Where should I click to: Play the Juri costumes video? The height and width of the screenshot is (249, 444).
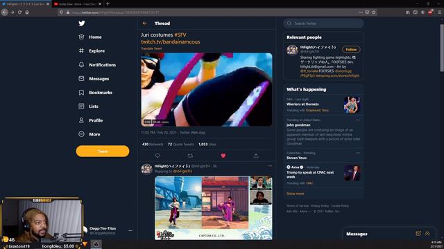(207, 89)
